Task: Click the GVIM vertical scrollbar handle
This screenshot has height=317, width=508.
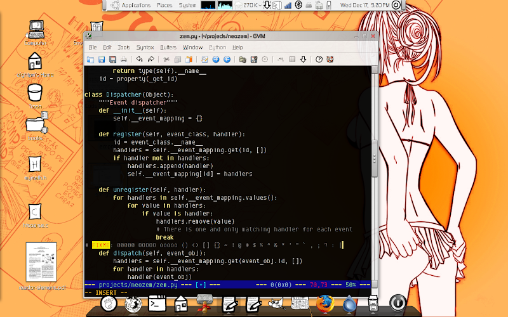Action: [x=375, y=158]
